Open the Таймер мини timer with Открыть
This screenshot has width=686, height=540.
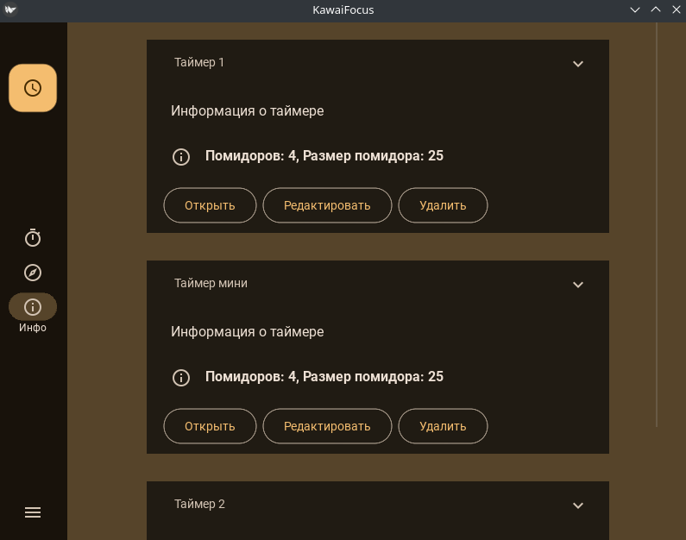tap(210, 426)
